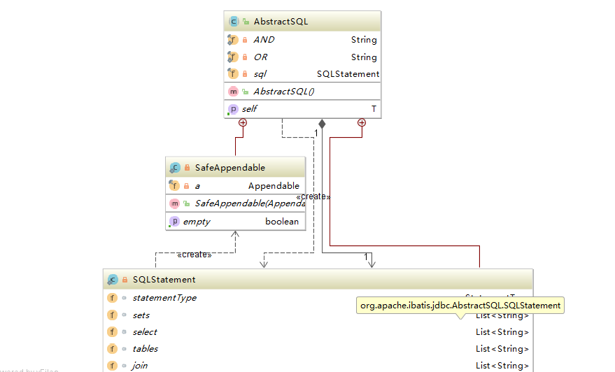Select the SafeAppendable class icon
615x372 pixels.
175,168
